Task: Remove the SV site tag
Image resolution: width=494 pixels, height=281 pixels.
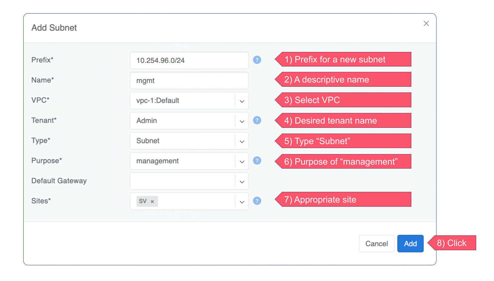Action: click(152, 202)
